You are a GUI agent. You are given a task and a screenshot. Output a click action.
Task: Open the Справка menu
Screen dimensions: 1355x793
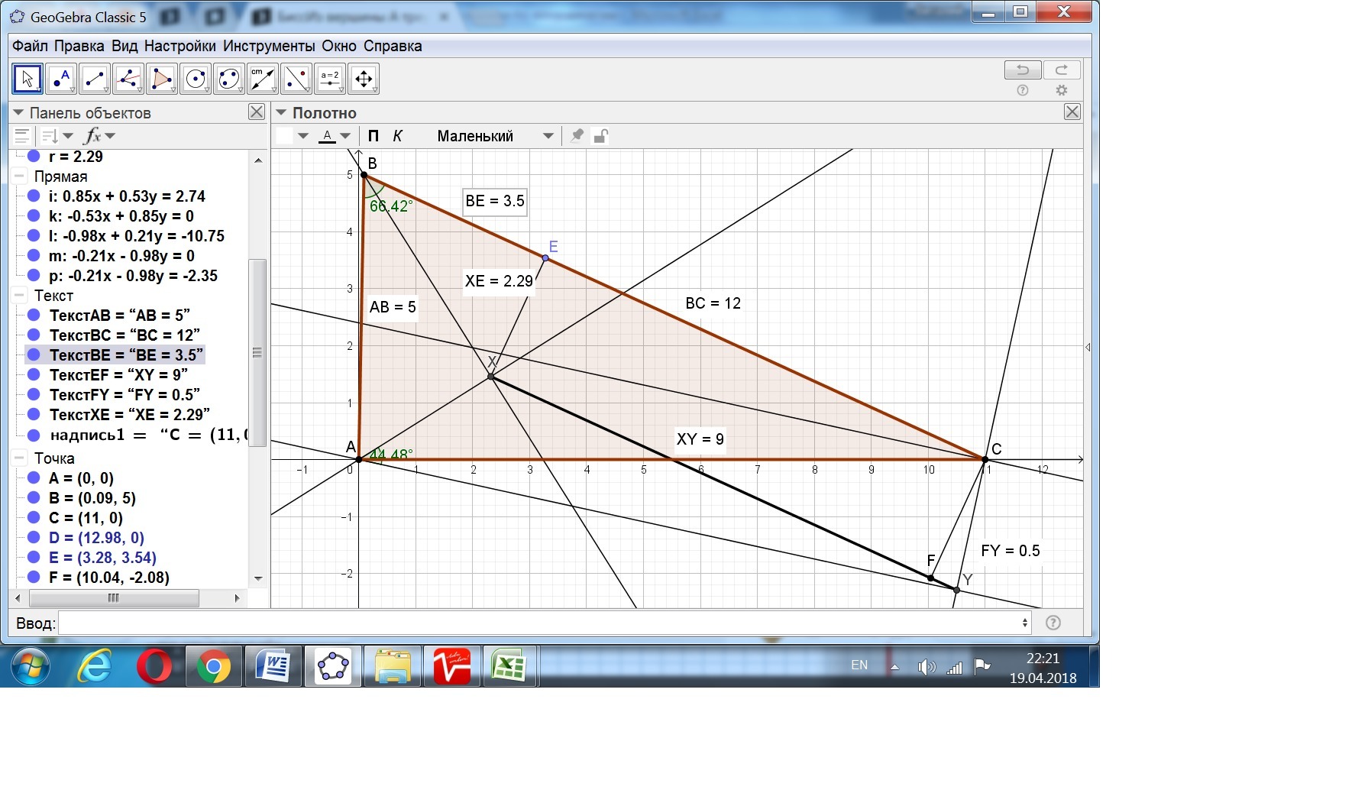pyautogui.click(x=393, y=46)
